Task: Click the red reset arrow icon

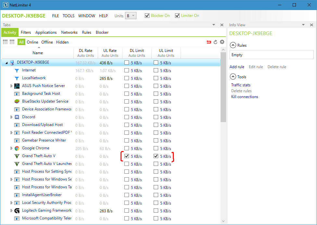Action: click(x=209, y=42)
